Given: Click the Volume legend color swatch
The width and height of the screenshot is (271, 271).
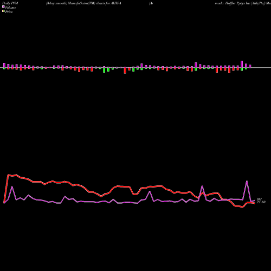Looking at the screenshot, I should point(3,7).
